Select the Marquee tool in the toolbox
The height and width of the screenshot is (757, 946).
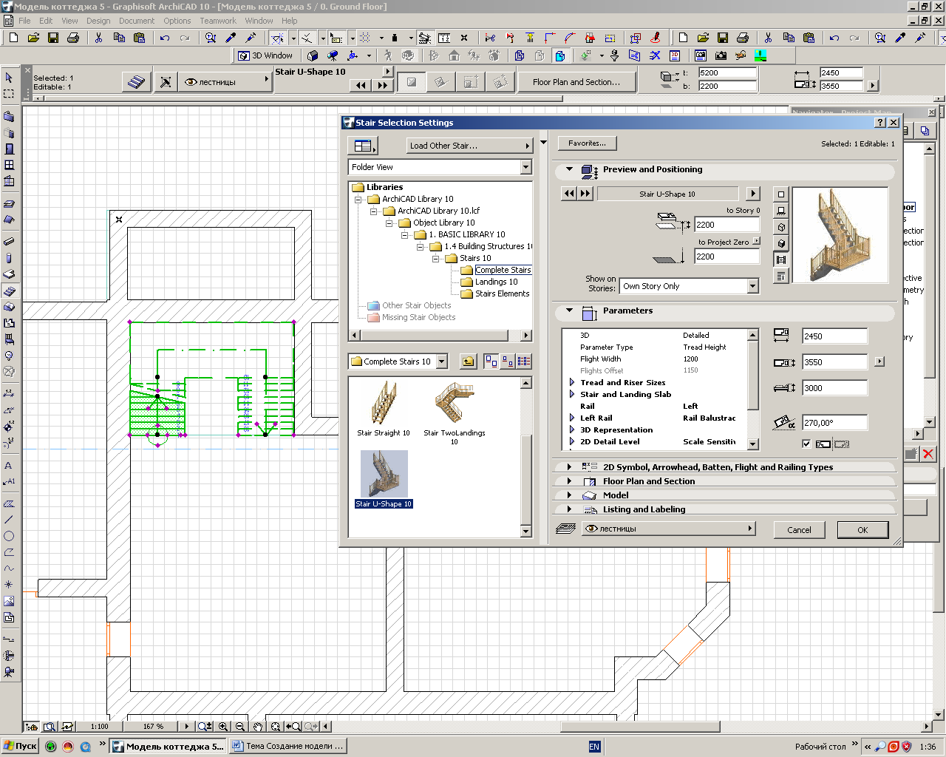point(9,94)
